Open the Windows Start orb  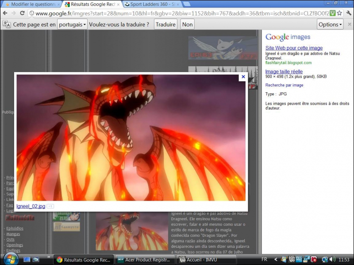point(11,259)
